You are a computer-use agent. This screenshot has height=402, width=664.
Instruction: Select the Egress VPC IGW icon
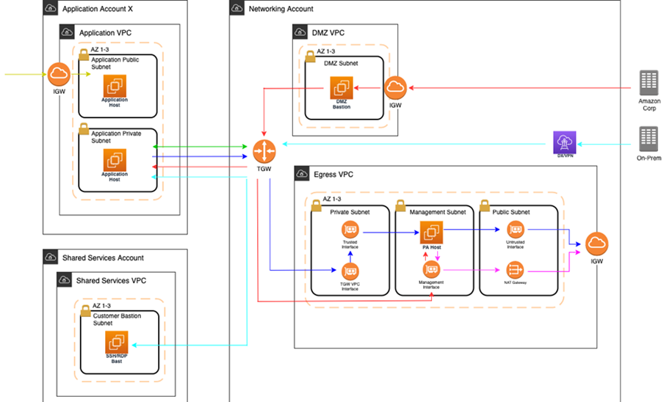coord(597,244)
